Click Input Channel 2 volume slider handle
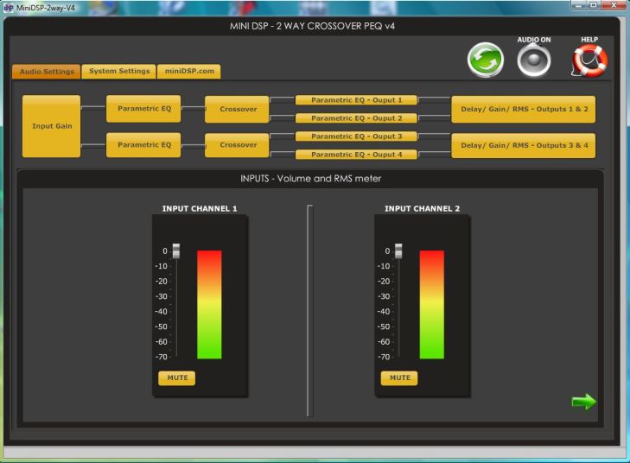This screenshot has height=463, width=630. click(398, 251)
